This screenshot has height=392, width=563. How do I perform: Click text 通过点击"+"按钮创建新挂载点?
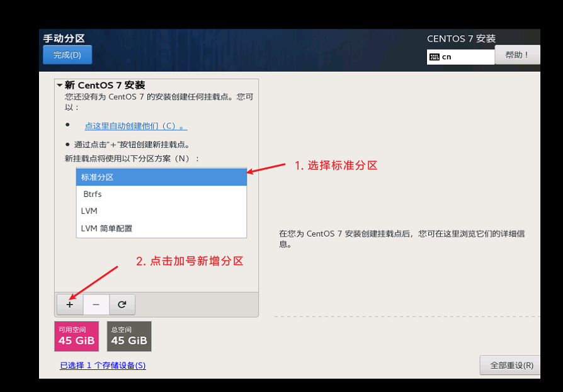(132, 145)
